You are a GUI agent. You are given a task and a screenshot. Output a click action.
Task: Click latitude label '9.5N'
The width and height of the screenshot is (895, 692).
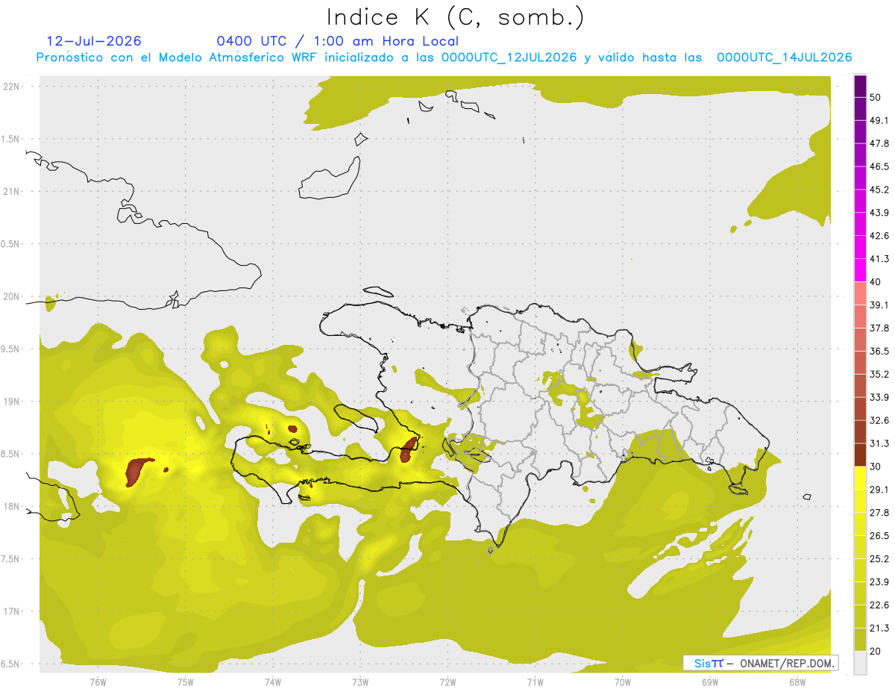click(11, 349)
